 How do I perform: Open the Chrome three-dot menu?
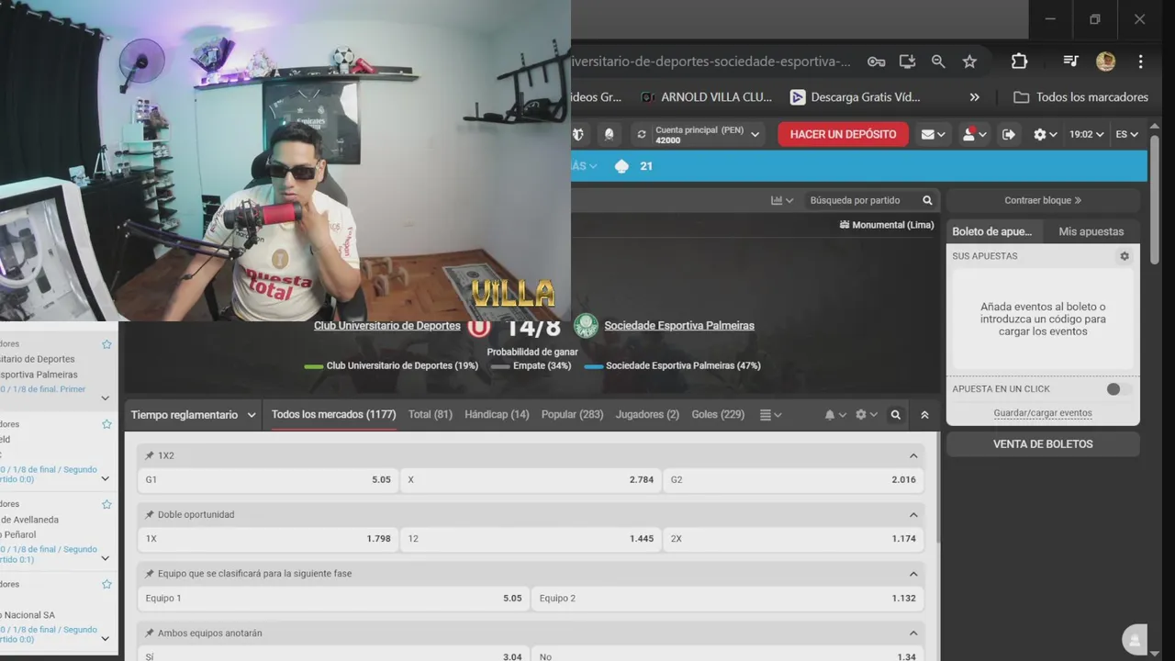click(x=1140, y=62)
